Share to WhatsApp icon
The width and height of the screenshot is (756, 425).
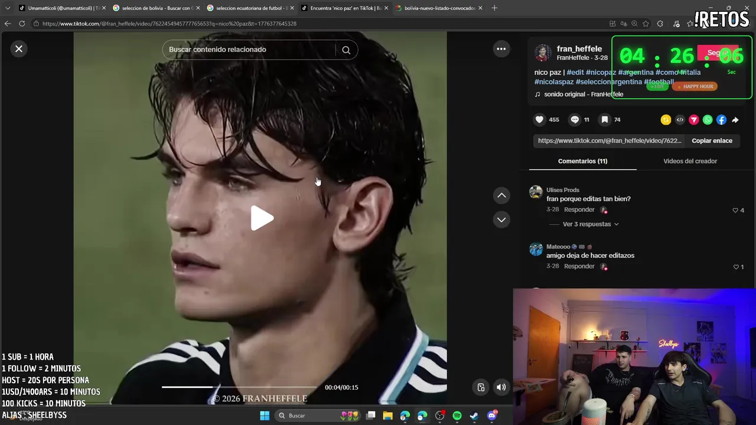point(708,120)
